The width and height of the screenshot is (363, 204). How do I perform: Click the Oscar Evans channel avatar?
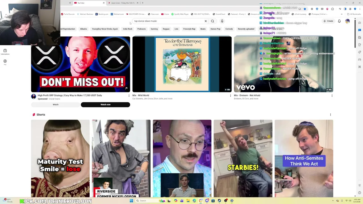34,97
